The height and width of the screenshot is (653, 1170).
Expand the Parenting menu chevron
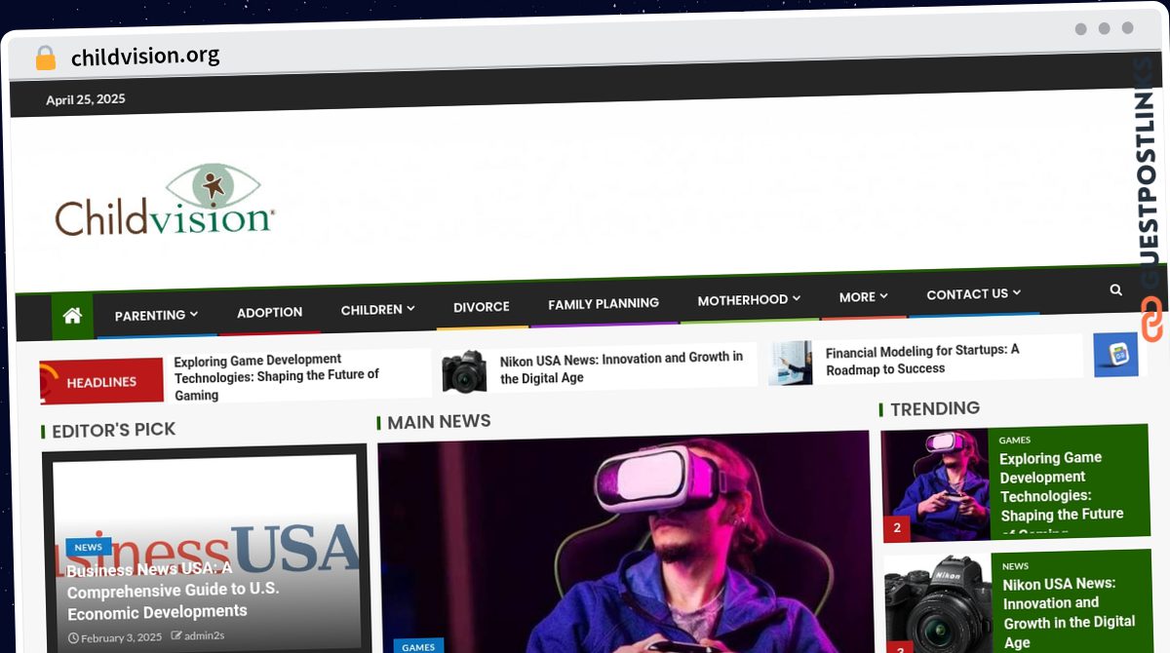point(194,314)
